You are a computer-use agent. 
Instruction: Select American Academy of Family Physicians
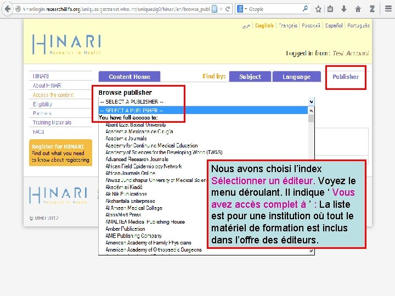(148, 243)
